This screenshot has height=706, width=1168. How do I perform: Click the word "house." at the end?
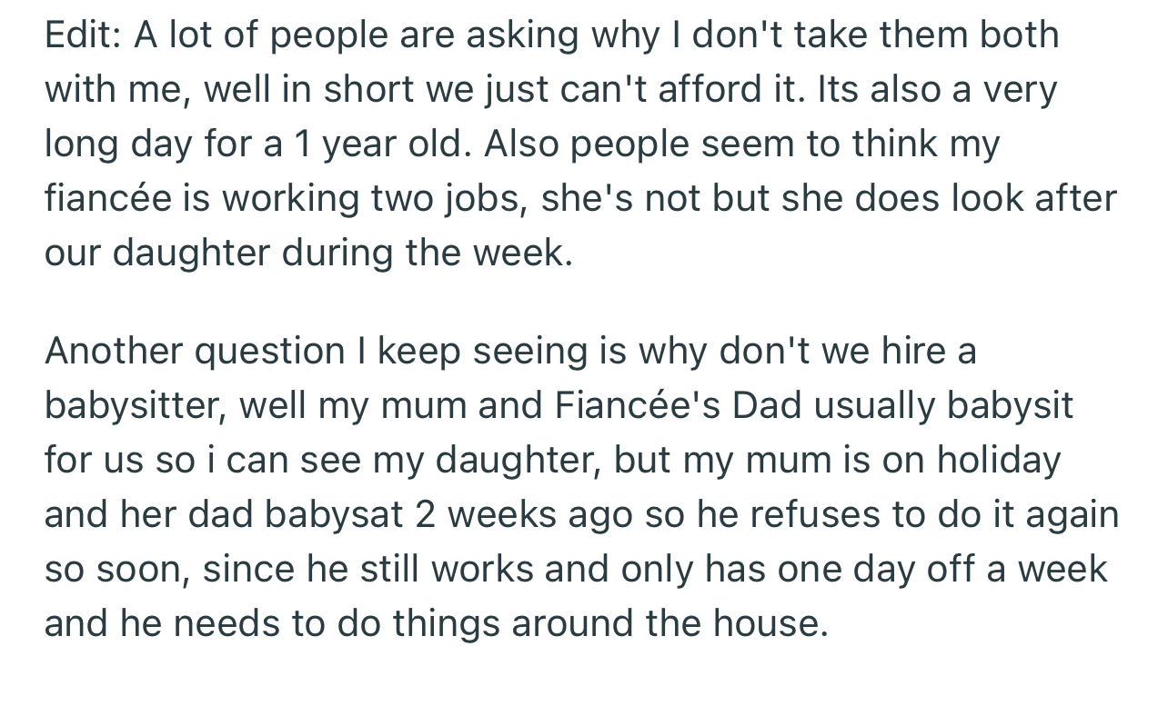click(x=770, y=623)
